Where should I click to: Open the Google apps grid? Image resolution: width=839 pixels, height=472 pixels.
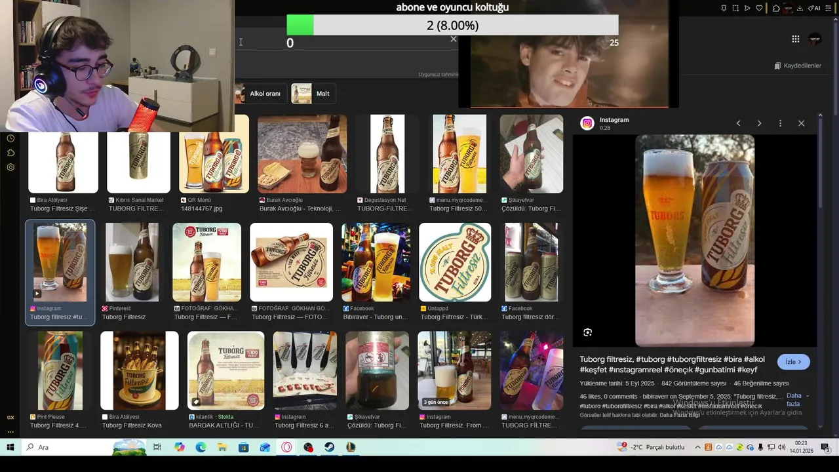795,39
